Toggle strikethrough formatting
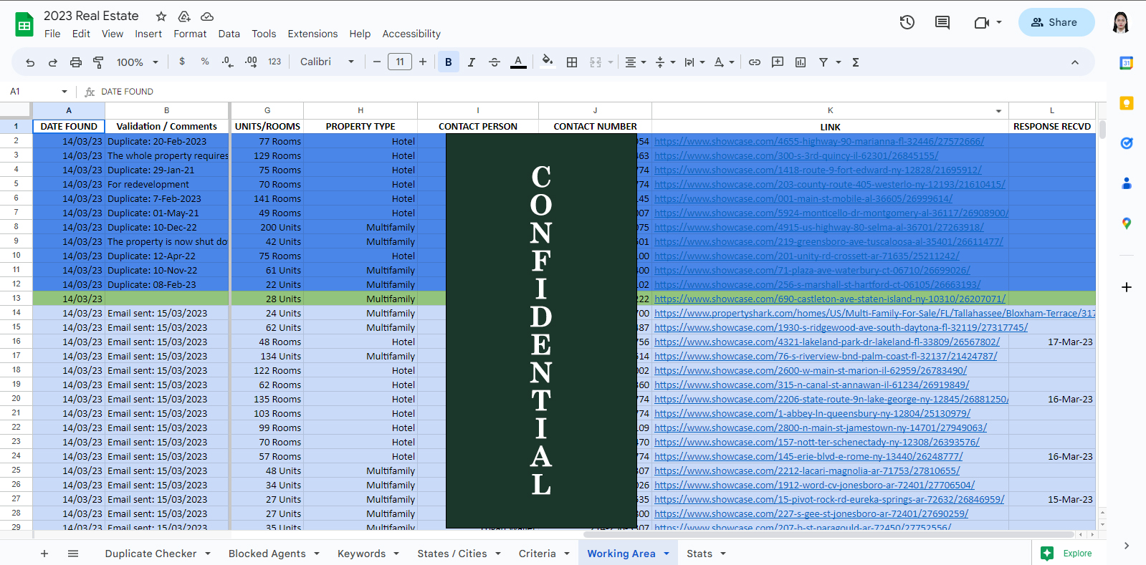Viewport: 1146px width, 565px height. point(495,62)
